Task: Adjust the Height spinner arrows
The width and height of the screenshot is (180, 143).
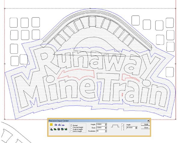Action: [106, 124]
